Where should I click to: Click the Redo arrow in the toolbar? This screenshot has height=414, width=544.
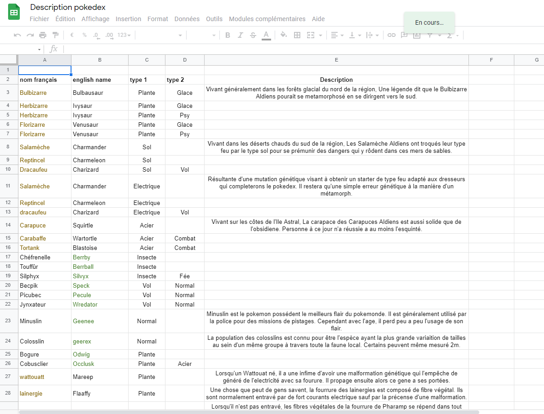point(30,35)
